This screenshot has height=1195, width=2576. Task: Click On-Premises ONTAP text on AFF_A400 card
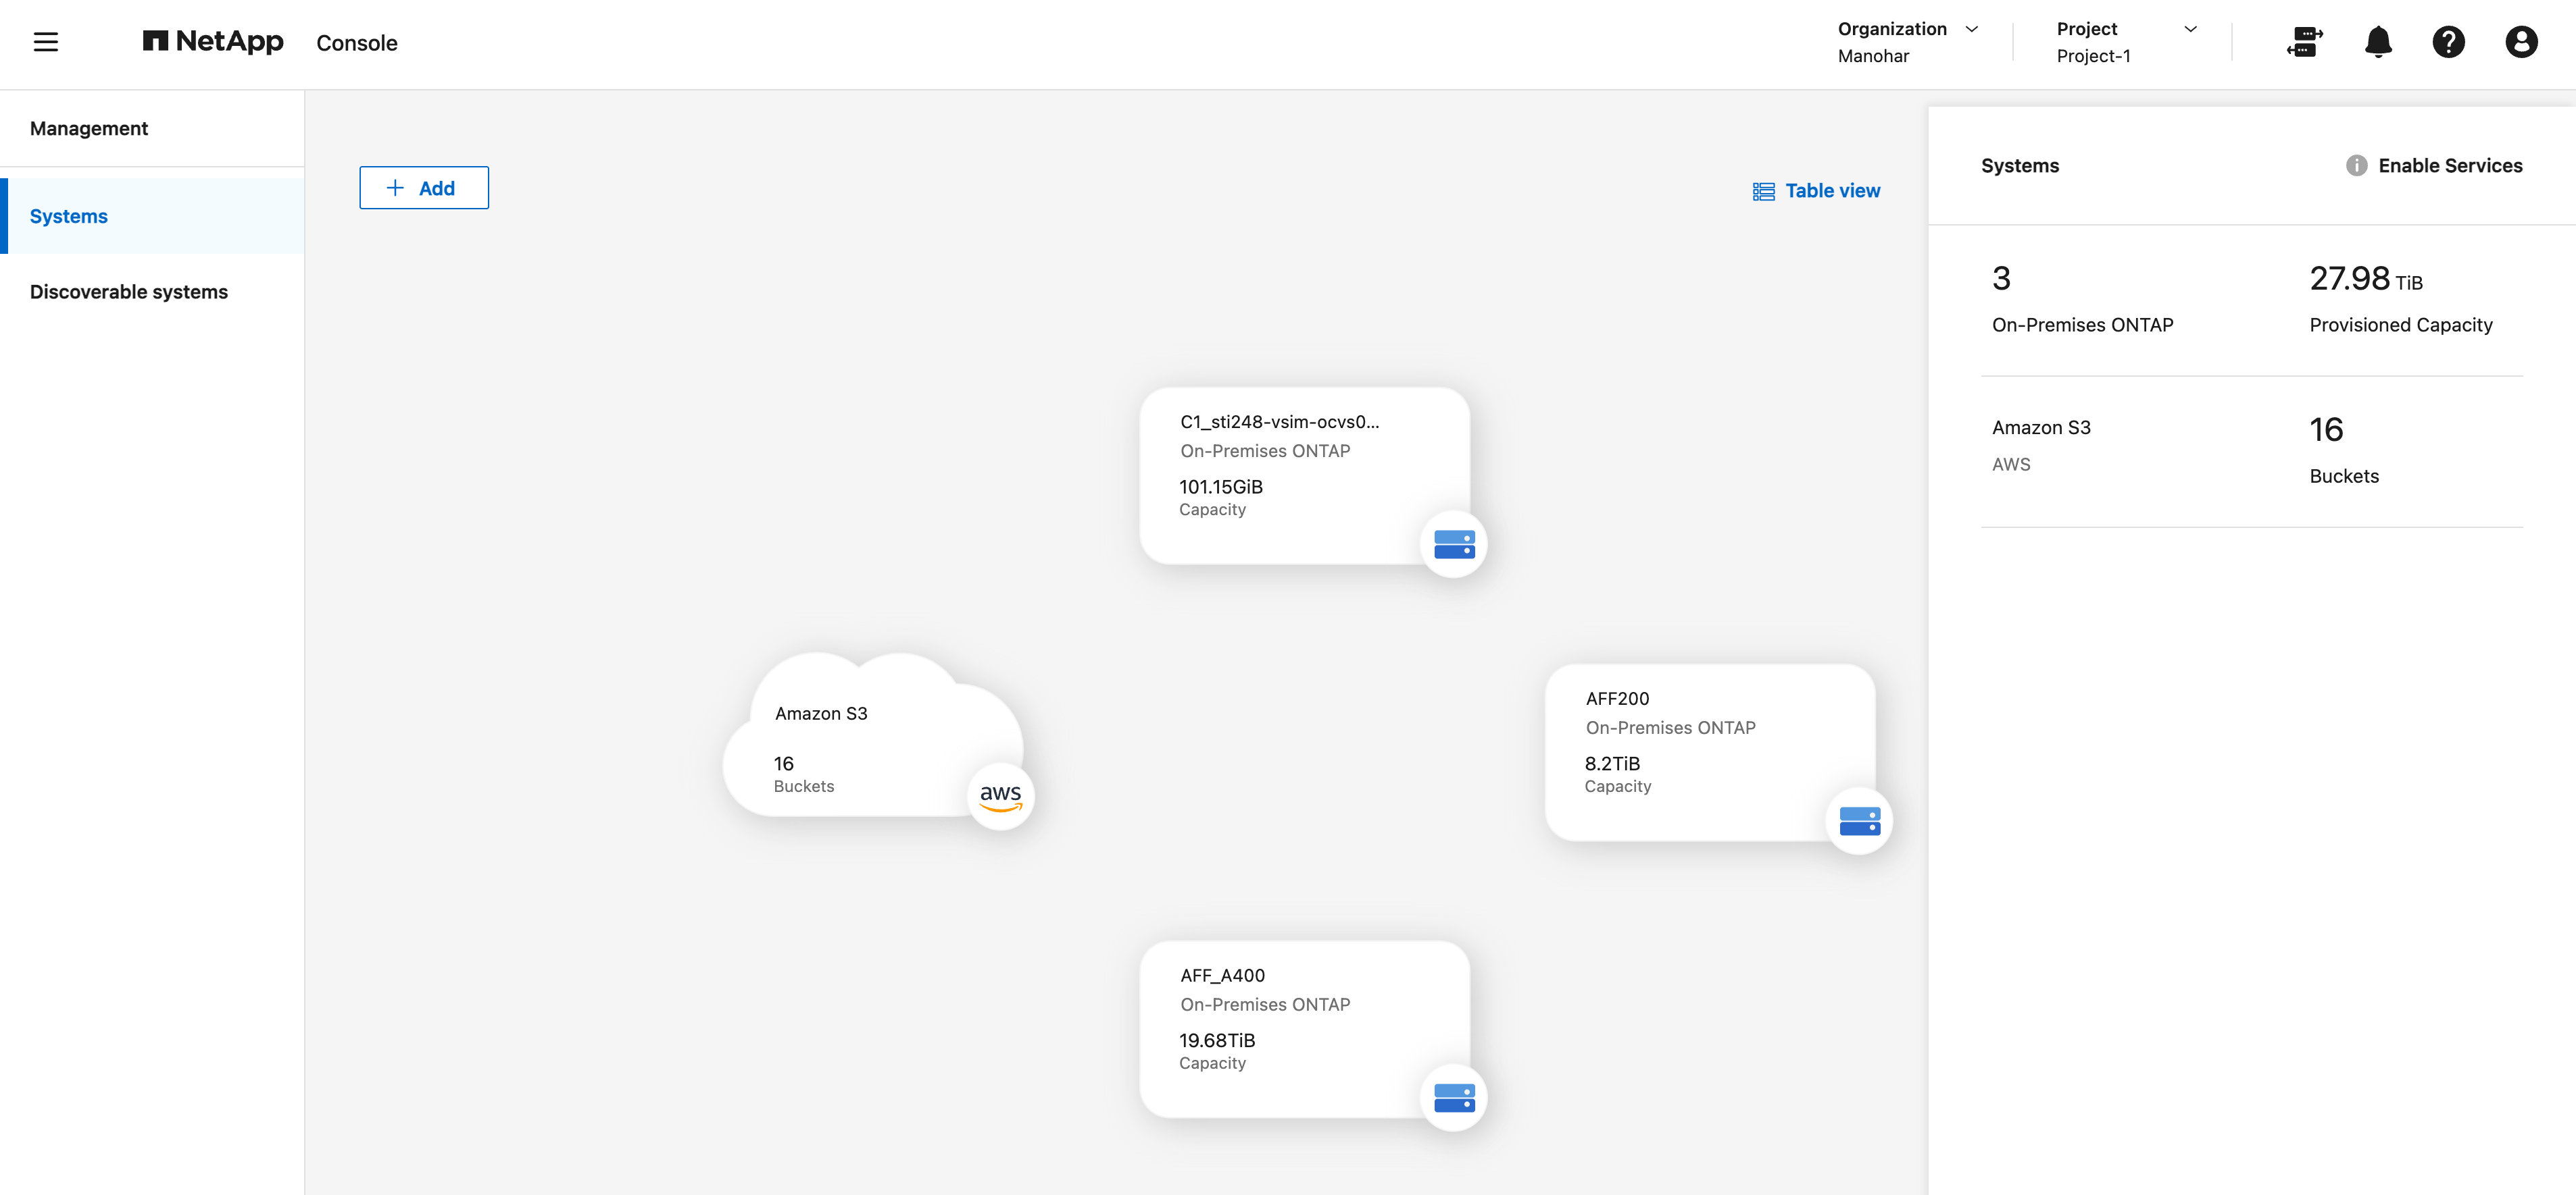pos(1265,1004)
